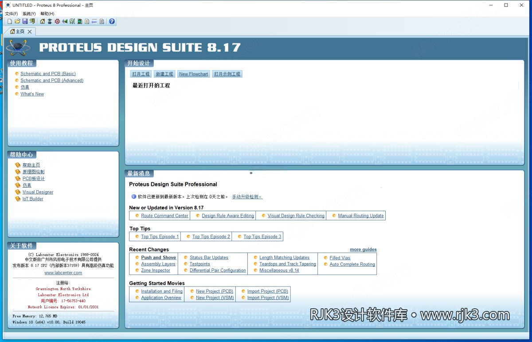532x342 pixels.
Task: Visit the www.labcenter.com link
Action: tap(63, 273)
